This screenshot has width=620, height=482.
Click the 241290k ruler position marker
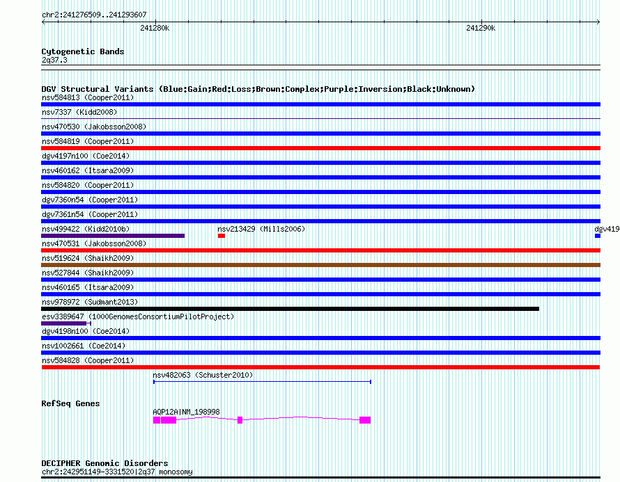pyautogui.click(x=481, y=28)
